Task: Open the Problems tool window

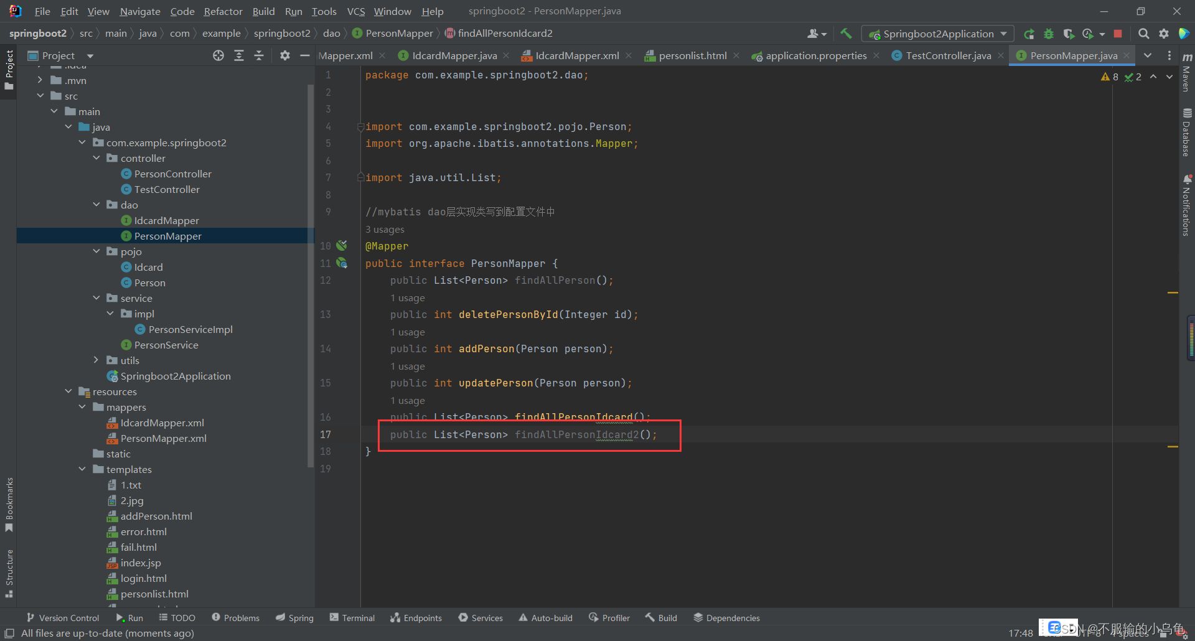Action: 235,618
